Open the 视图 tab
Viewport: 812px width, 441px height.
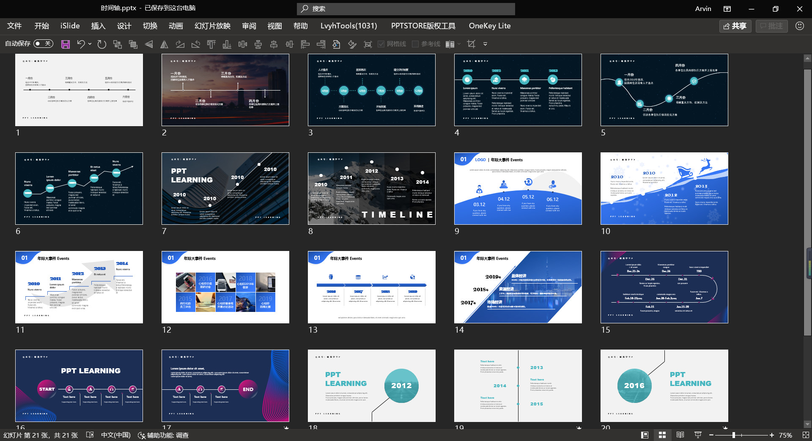tap(275, 26)
